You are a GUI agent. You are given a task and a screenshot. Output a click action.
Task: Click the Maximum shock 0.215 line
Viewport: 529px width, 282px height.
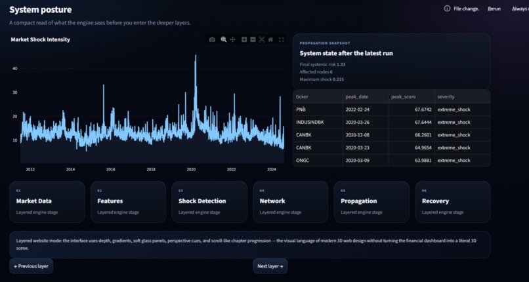(322, 79)
